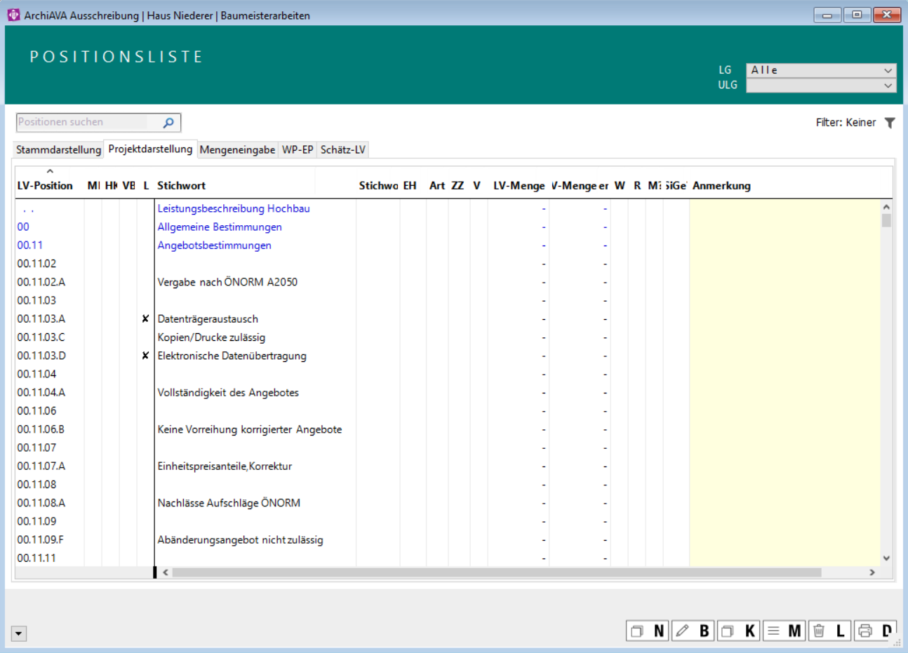Click the Copy (K) button
Image resolution: width=908 pixels, height=653 pixels.
pyautogui.click(x=738, y=631)
